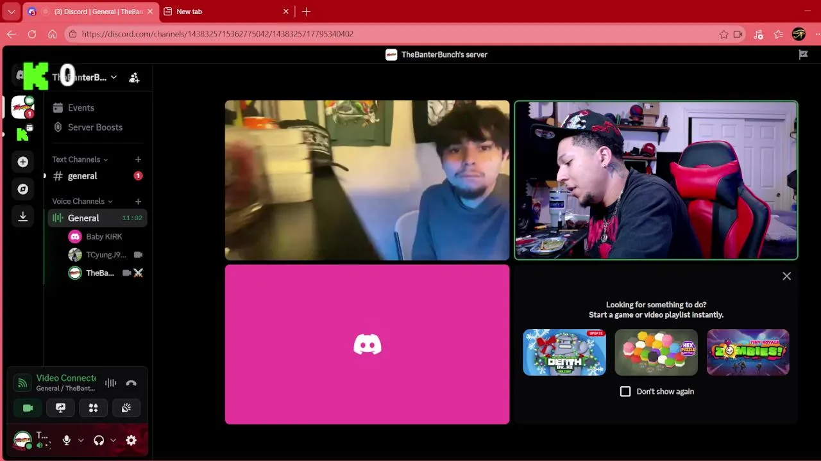The image size is (821, 461).
Task: Open the activities shapes icon
Action: click(93, 408)
